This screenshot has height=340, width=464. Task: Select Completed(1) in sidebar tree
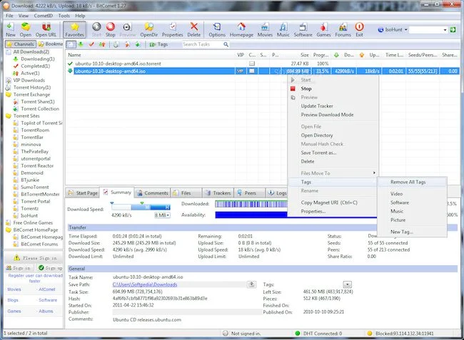pyautogui.click(x=35, y=66)
